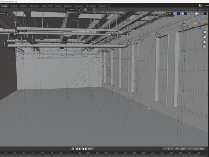Toggle use preview range clock icon

click(x=177, y=149)
